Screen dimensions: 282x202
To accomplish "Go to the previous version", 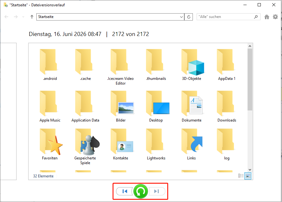I will coord(125,191).
